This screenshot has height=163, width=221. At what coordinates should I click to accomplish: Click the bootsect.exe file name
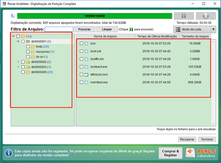(x=99, y=67)
